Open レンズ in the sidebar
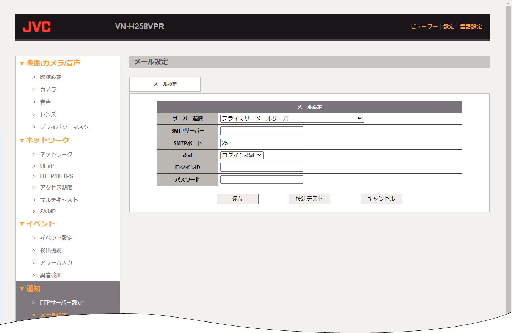Screen dimensions: 512x333 pos(48,114)
